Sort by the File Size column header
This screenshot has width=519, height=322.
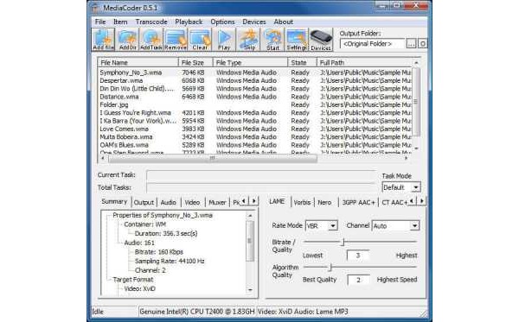click(195, 62)
